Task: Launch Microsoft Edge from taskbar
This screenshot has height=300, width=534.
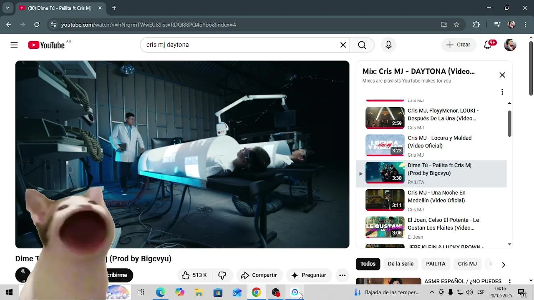Action: pyautogui.click(x=161, y=292)
